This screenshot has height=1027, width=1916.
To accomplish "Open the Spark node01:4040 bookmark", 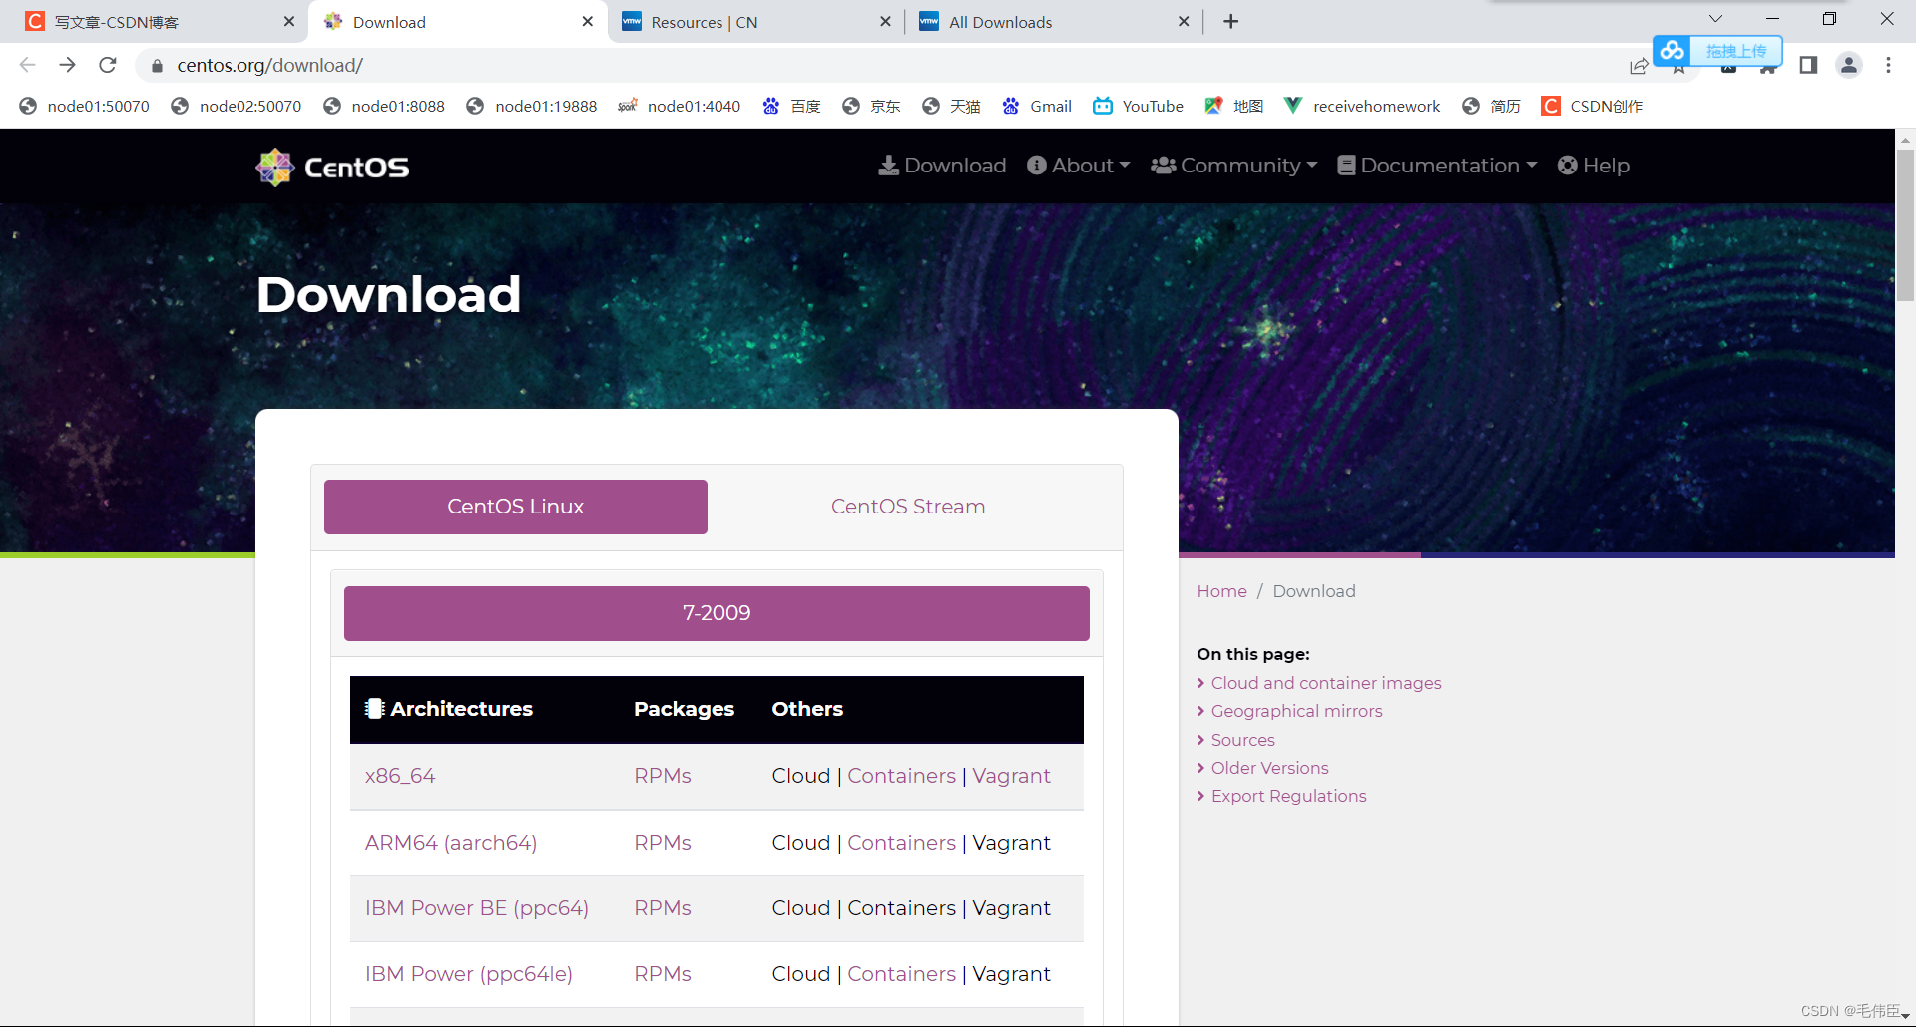I will pyautogui.click(x=680, y=106).
